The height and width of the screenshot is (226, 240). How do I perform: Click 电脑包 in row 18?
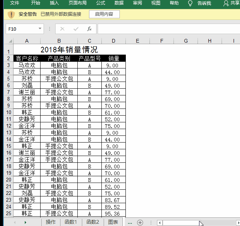pyautogui.click(x=59, y=166)
